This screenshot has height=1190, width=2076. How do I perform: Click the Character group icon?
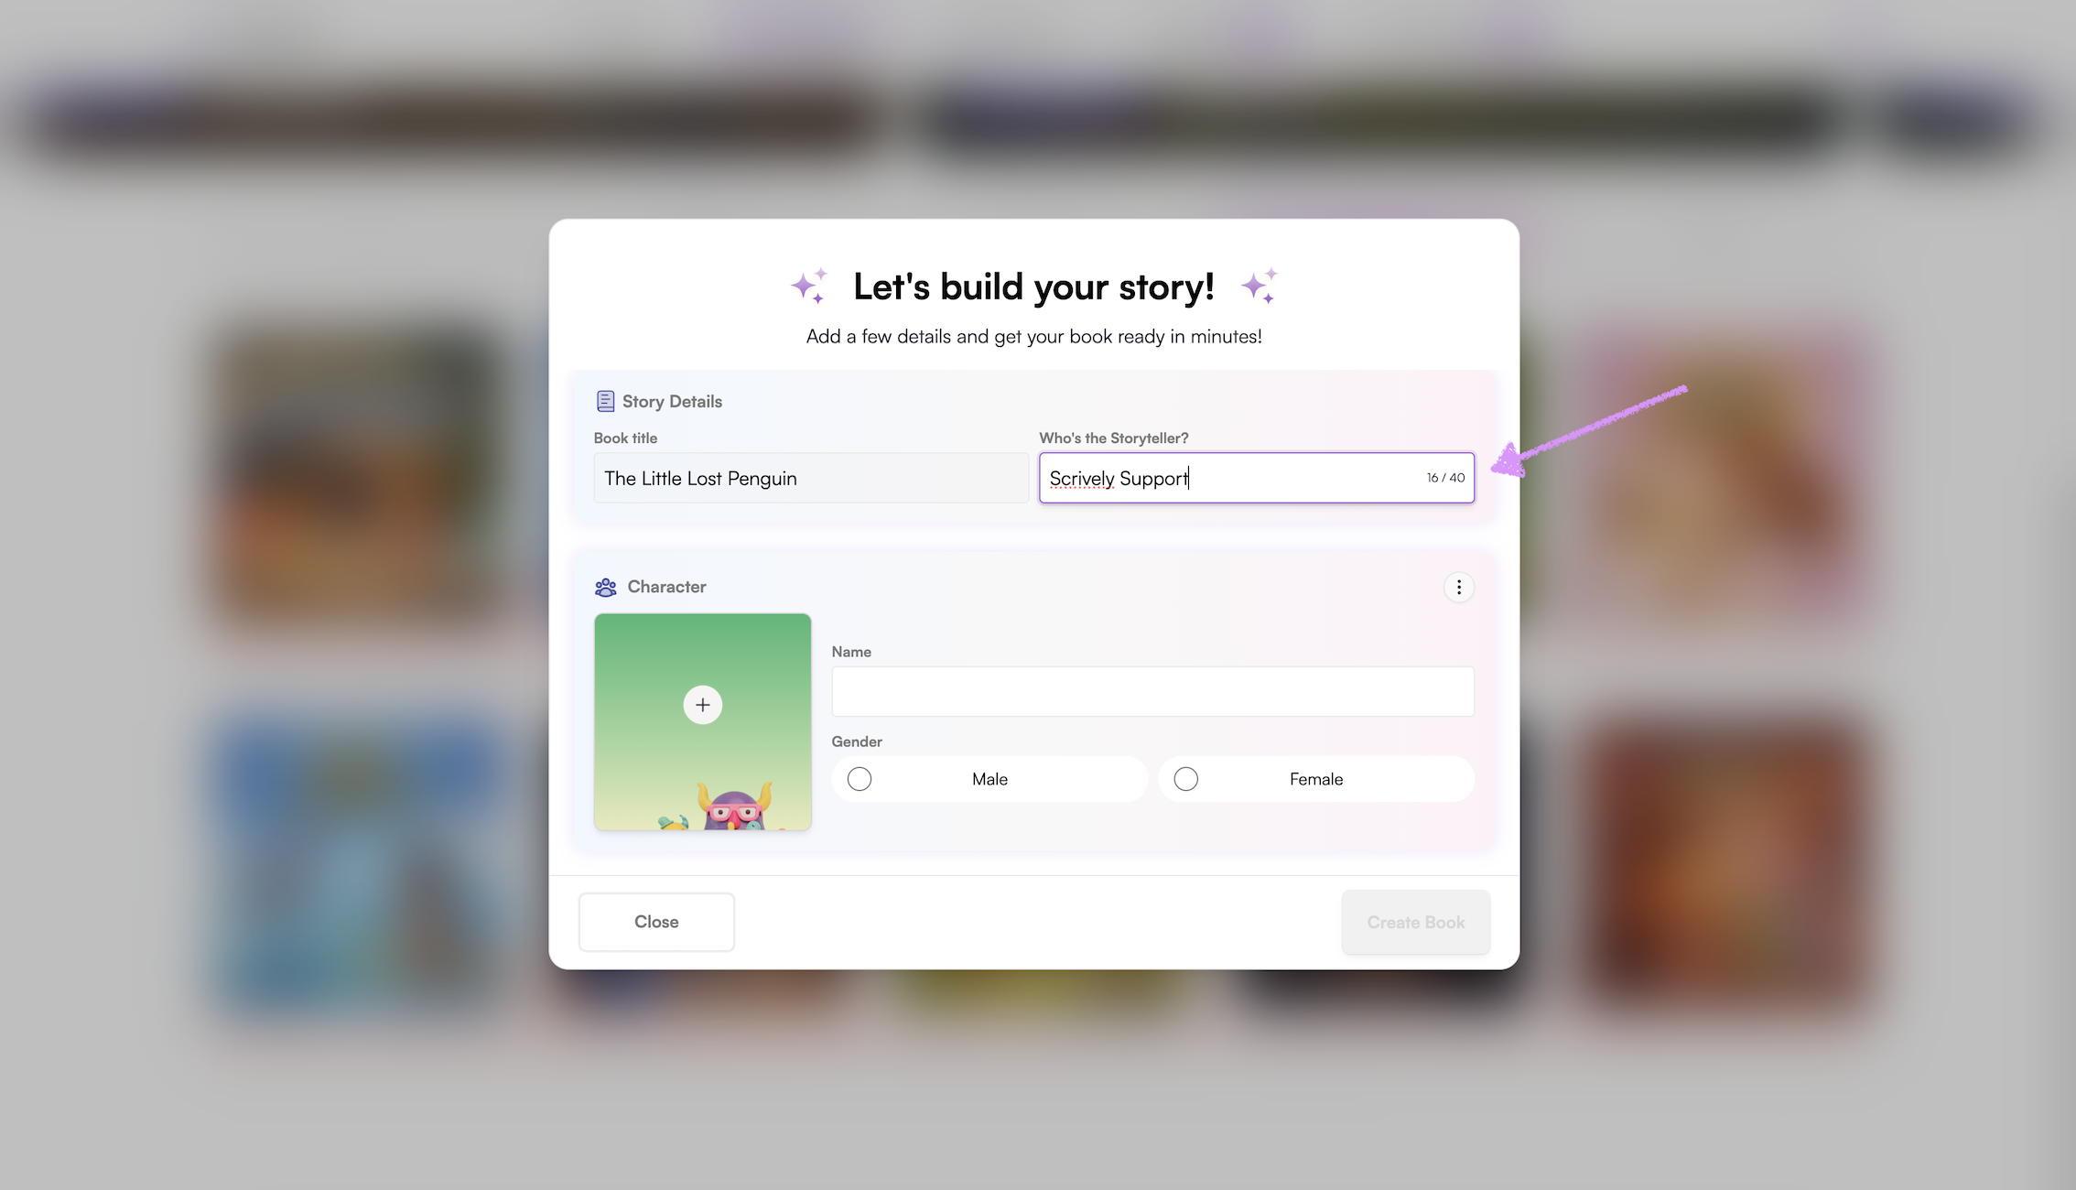pos(605,587)
